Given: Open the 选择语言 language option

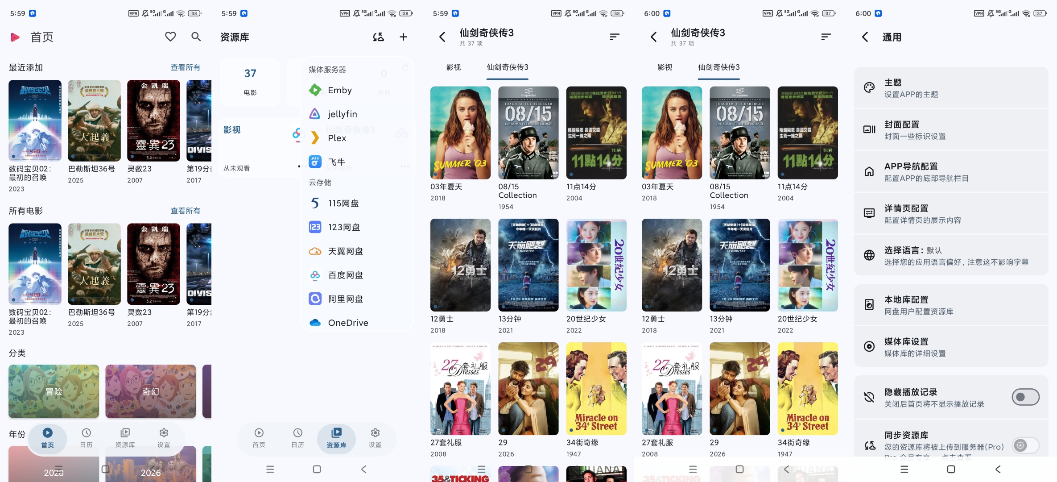Looking at the screenshot, I should pyautogui.click(x=951, y=256).
